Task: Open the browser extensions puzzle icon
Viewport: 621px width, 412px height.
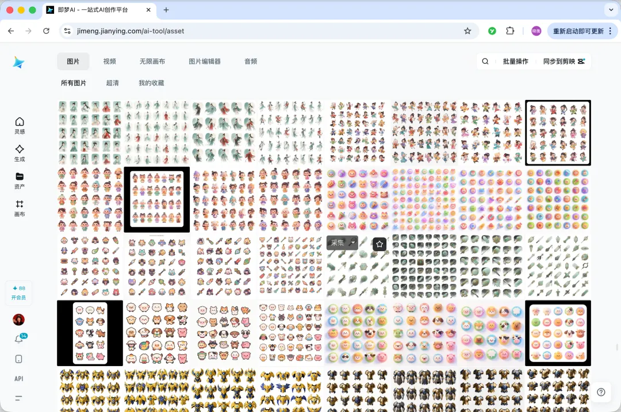Action: click(x=510, y=31)
